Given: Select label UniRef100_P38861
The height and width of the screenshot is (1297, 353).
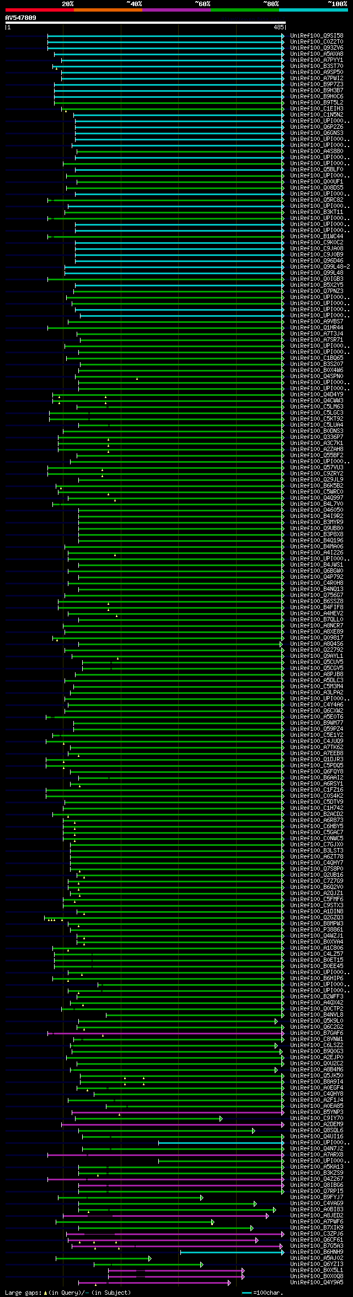Looking at the screenshot, I should (x=317, y=929).
